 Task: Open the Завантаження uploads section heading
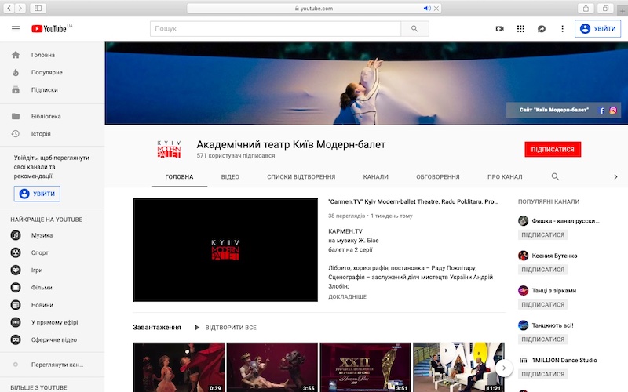(x=157, y=328)
